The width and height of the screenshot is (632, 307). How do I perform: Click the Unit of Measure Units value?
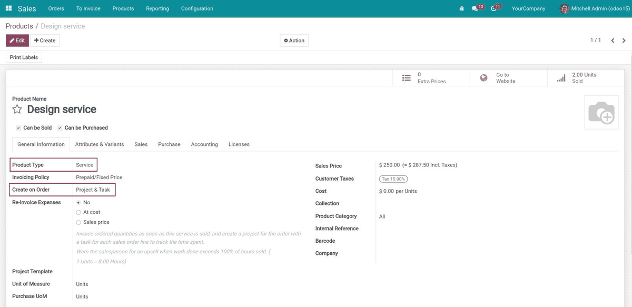82,284
